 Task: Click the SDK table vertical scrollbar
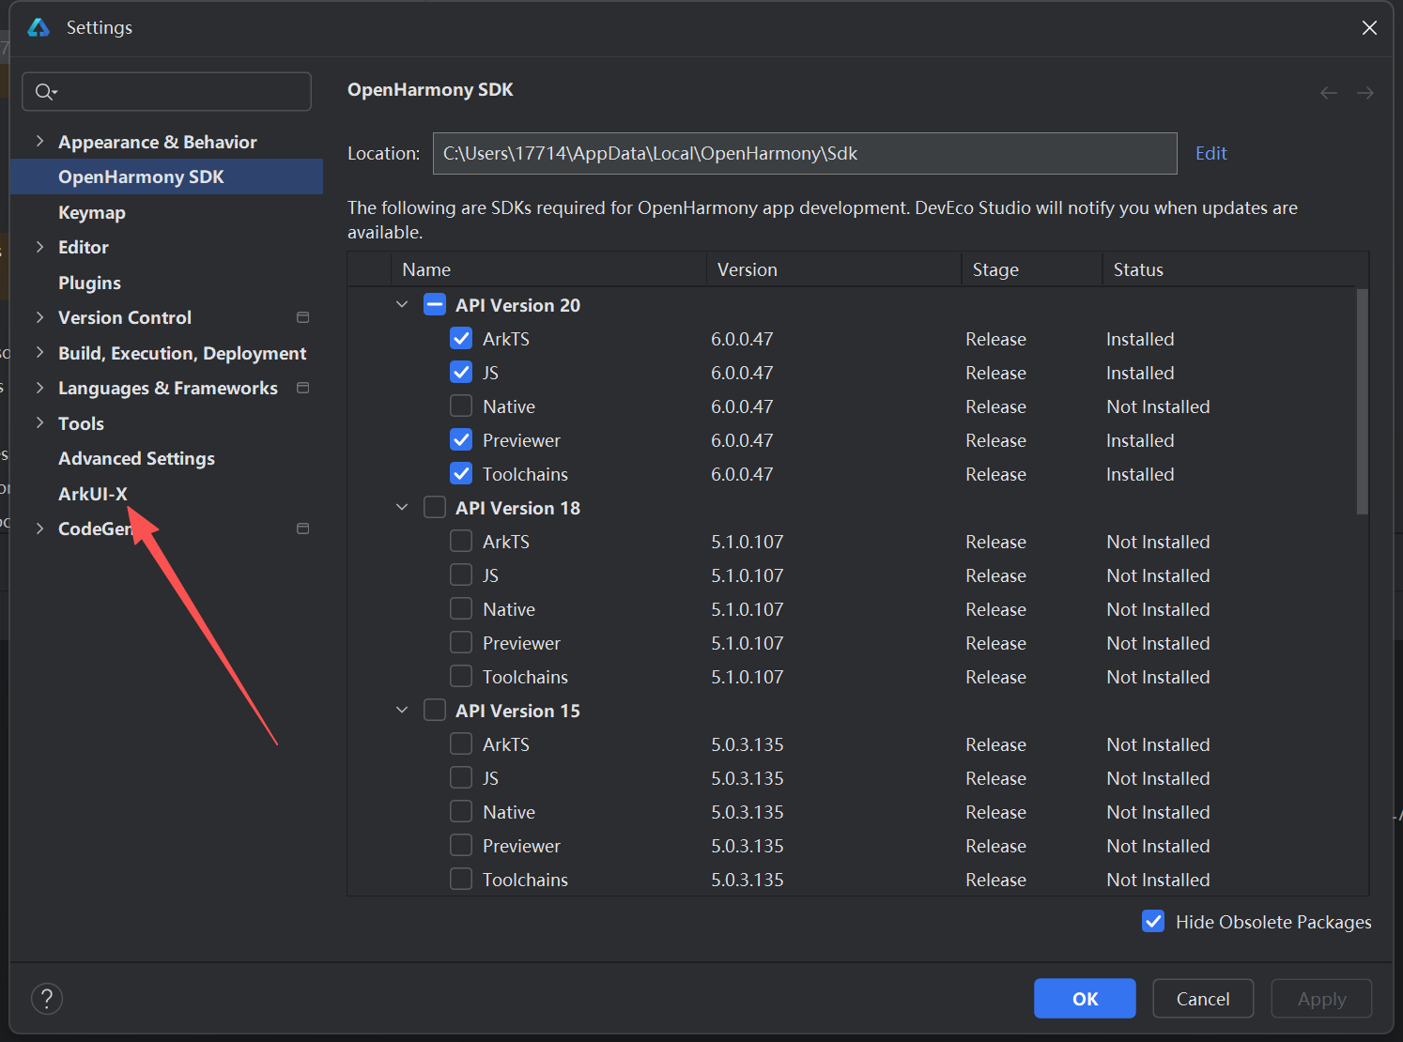point(1362,402)
